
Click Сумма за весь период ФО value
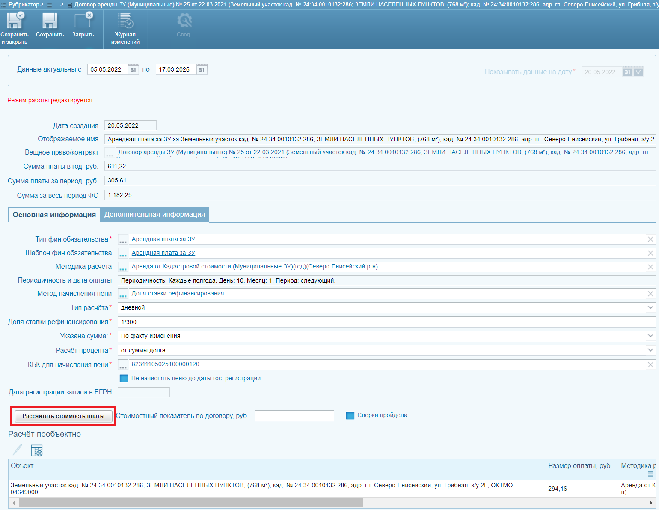pyautogui.click(x=380, y=195)
